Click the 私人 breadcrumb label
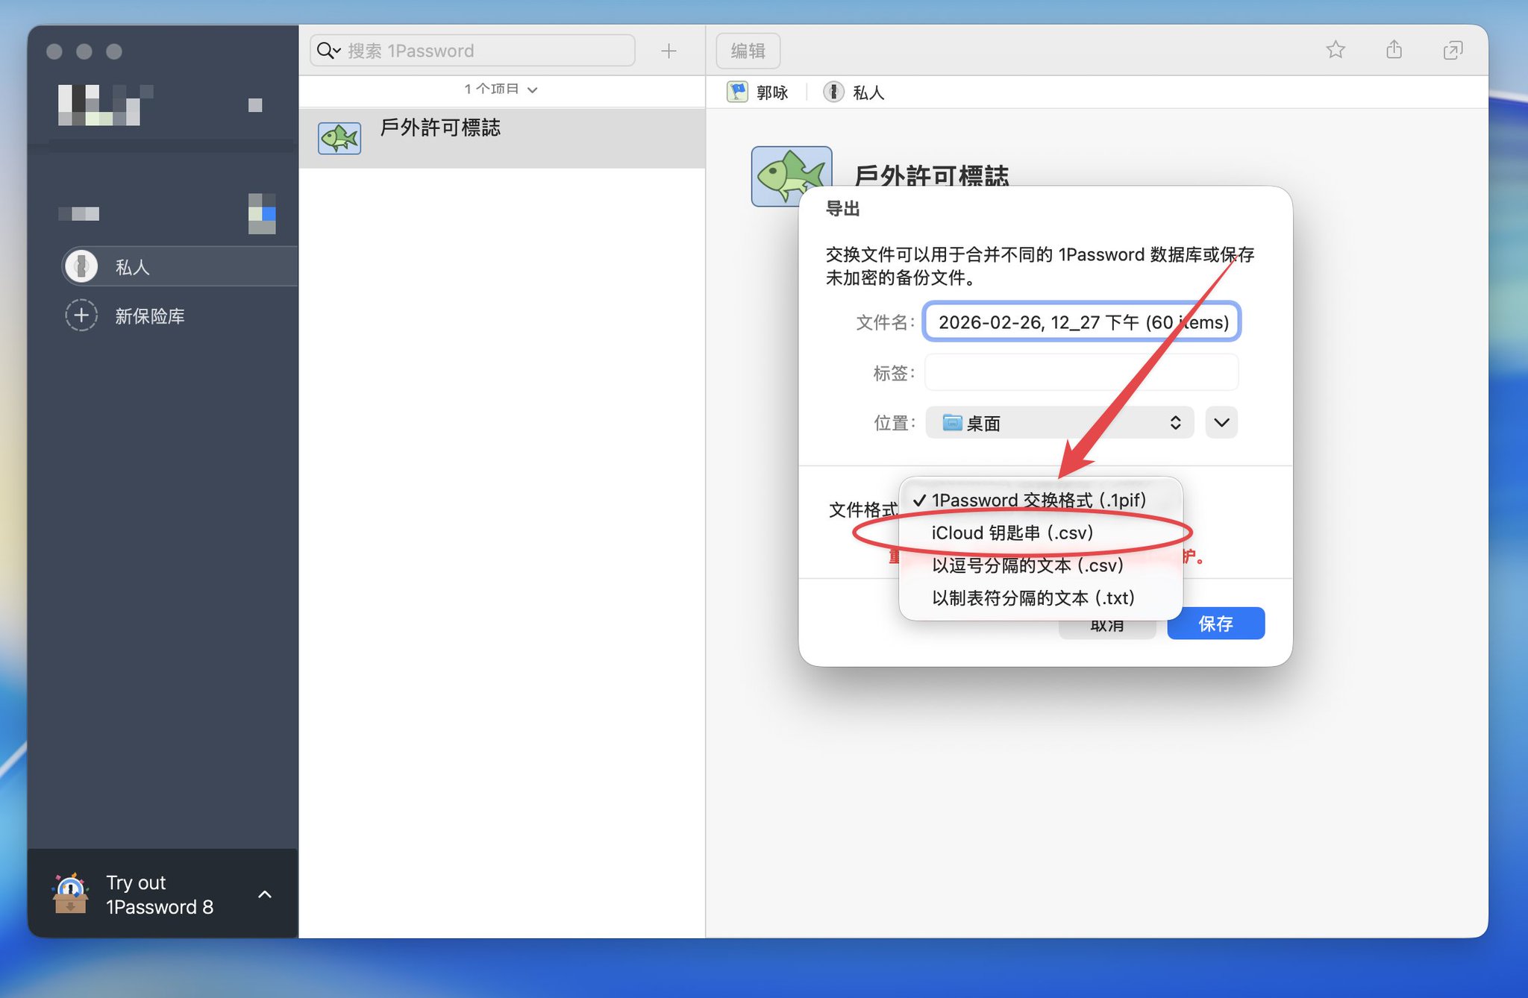Screen dimensions: 1528x998 point(868,92)
